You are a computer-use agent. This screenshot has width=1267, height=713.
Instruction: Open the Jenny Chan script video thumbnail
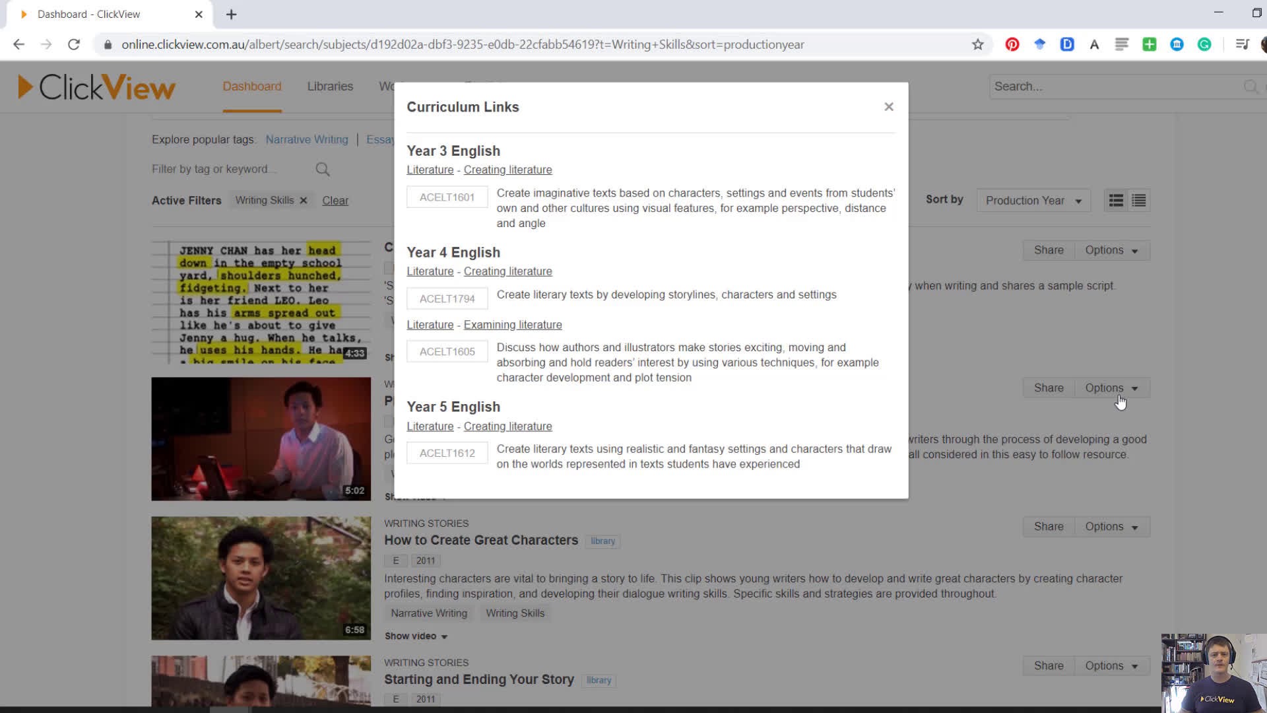(261, 302)
